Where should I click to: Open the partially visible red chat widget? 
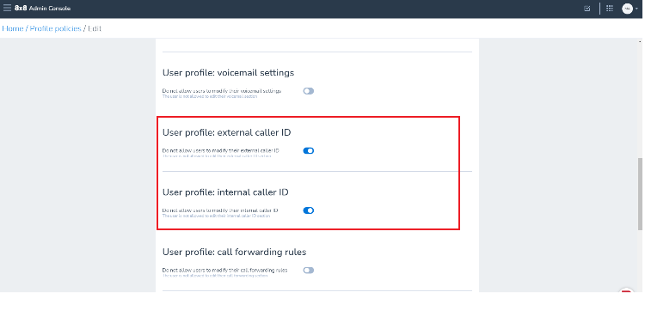[x=626, y=290]
